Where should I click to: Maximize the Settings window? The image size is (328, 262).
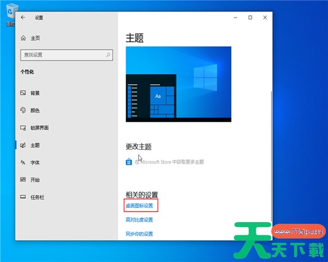click(x=250, y=18)
